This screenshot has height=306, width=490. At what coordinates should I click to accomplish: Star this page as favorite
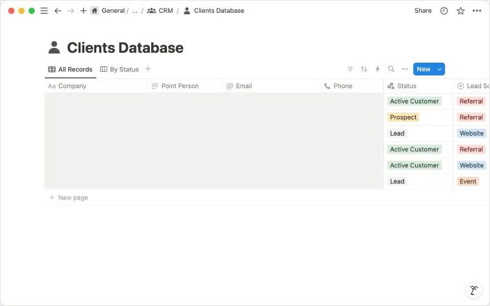point(460,11)
